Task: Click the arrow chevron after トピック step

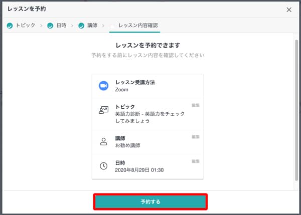Action: 40,25
